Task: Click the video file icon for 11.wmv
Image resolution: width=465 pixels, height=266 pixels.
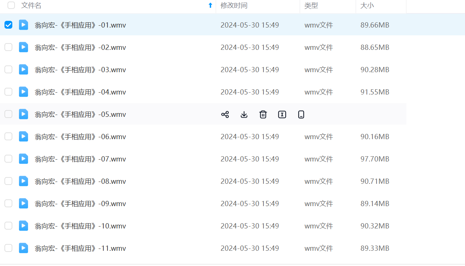Action: point(24,248)
